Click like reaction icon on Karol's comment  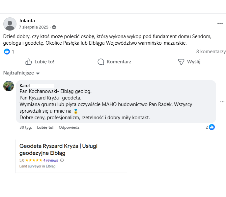212,127
